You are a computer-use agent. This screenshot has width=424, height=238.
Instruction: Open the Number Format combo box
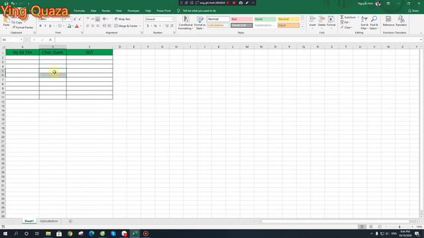160,19
